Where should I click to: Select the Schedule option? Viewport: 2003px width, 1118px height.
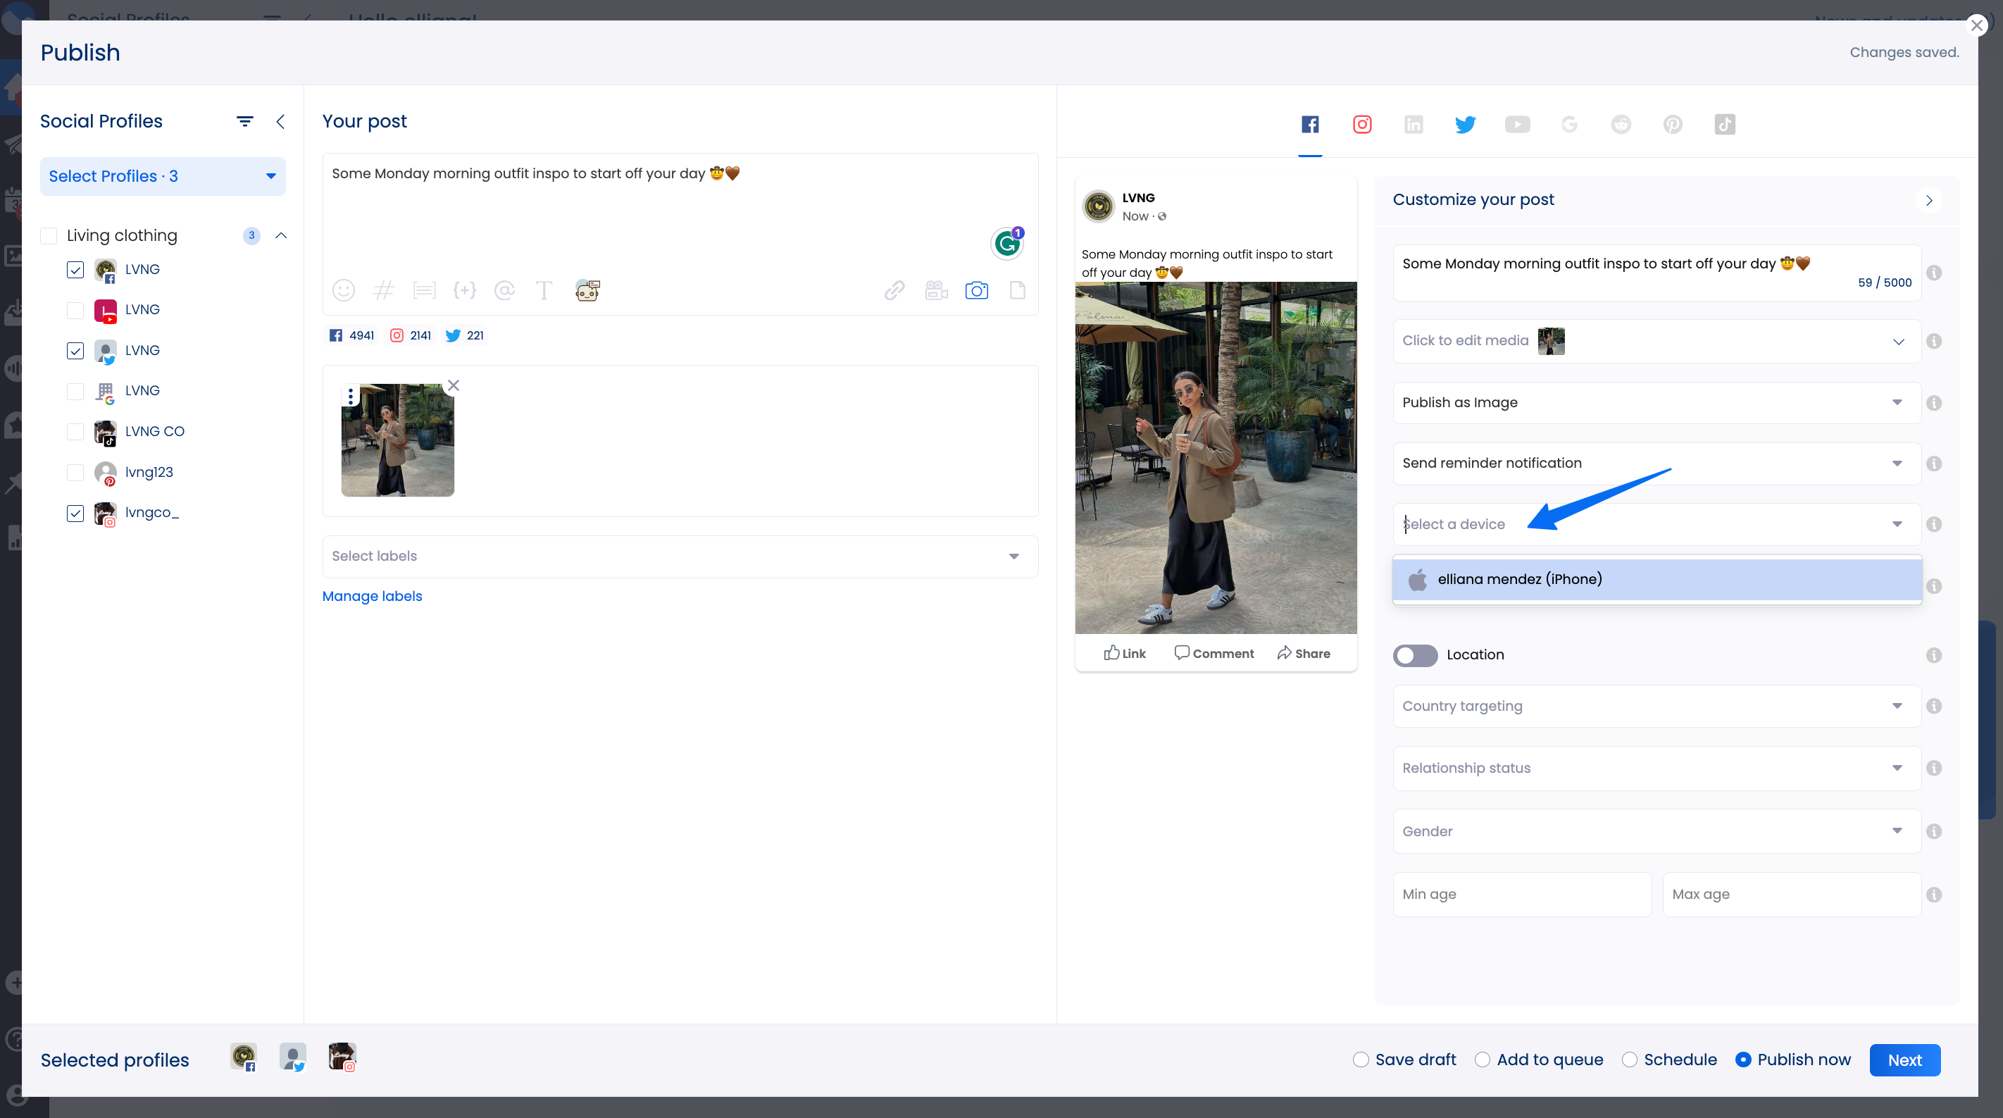(1629, 1060)
